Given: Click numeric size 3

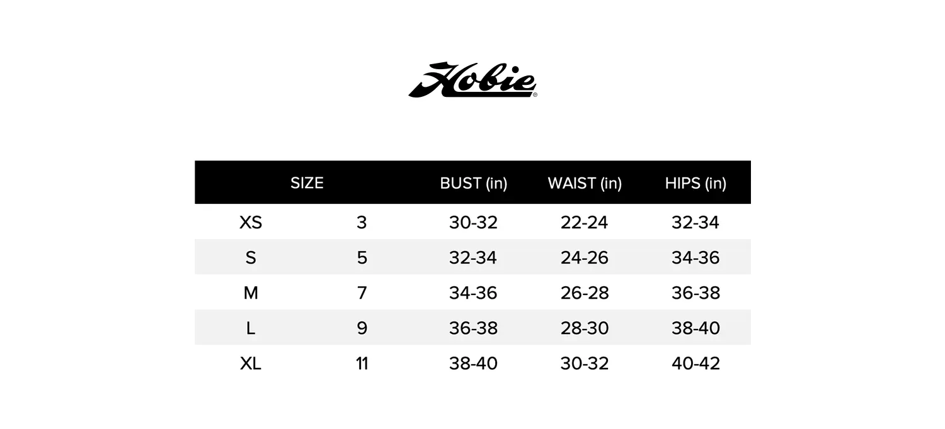Looking at the screenshot, I should pyautogui.click(x=362, y=223).
